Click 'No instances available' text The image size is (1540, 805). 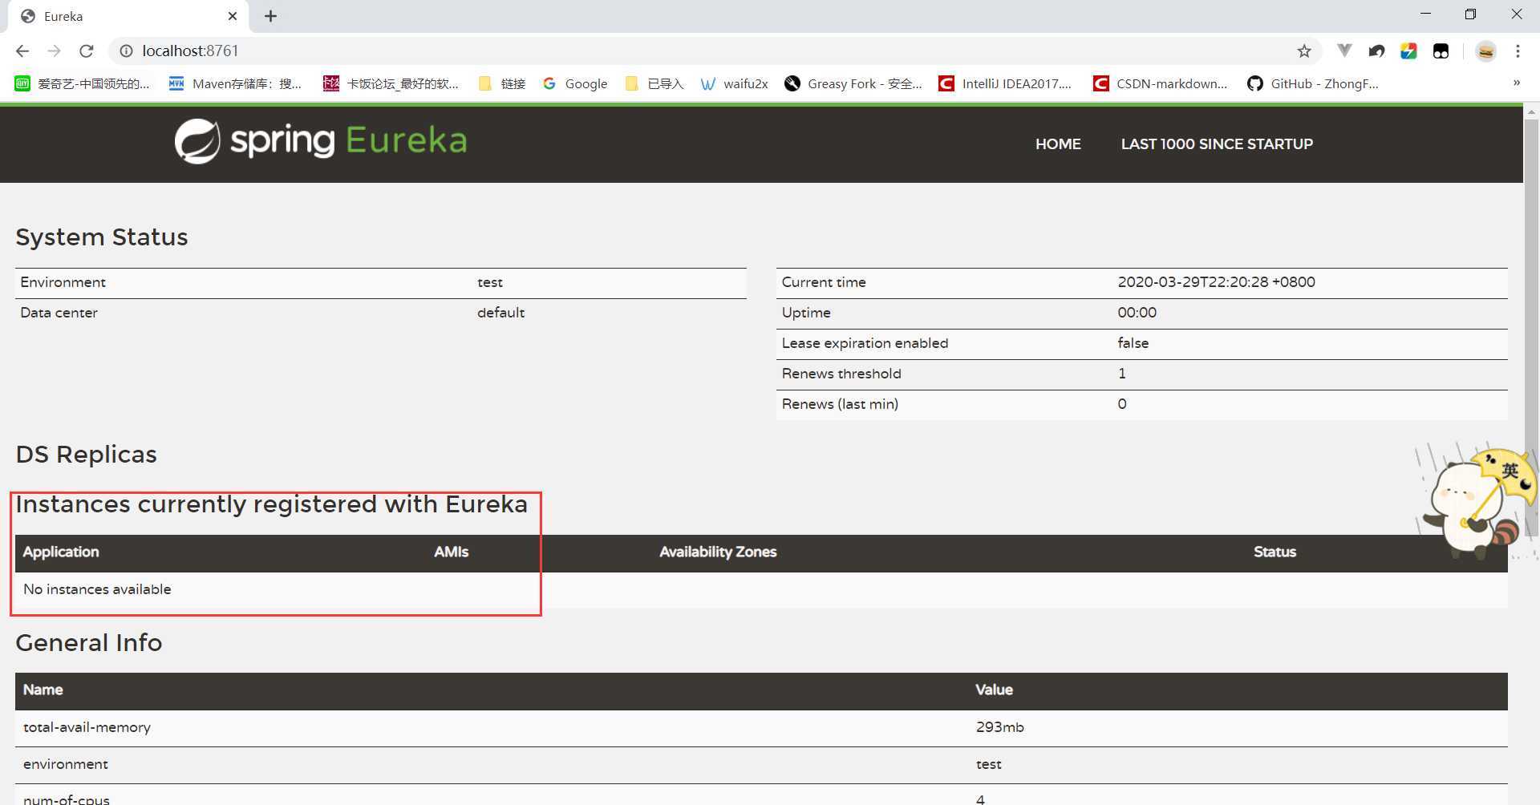pyautogui.click(x=97, y=589)
